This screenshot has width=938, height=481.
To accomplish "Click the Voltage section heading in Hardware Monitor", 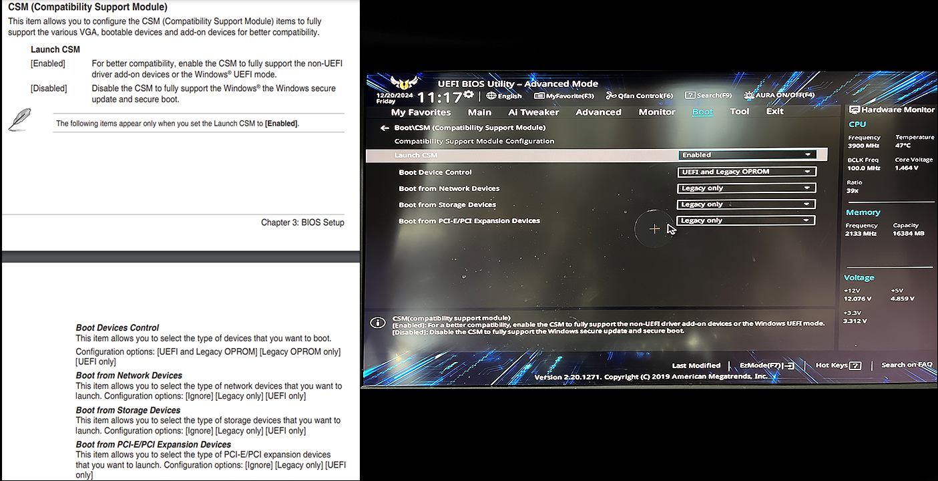I will [x=859, y=278].
